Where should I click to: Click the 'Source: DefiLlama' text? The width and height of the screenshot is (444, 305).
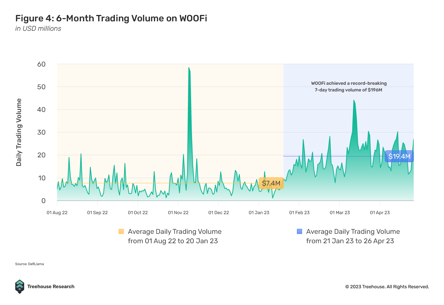[29, 264]
